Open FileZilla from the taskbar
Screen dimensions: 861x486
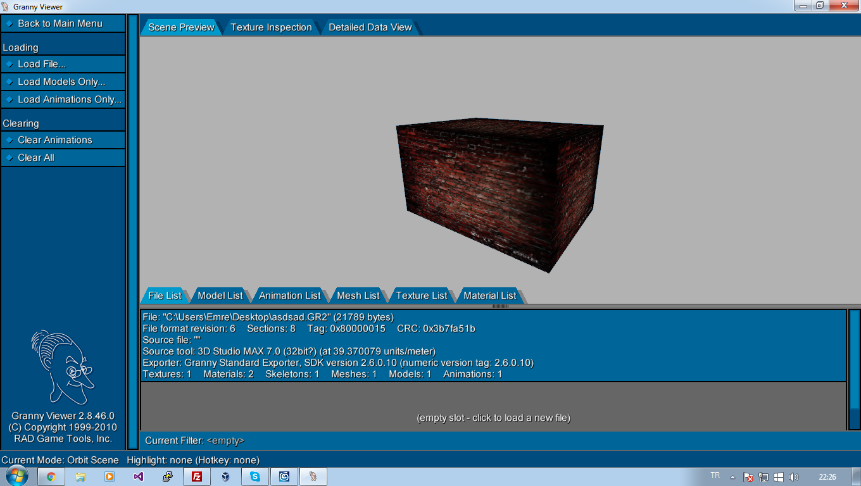(197, 477)
